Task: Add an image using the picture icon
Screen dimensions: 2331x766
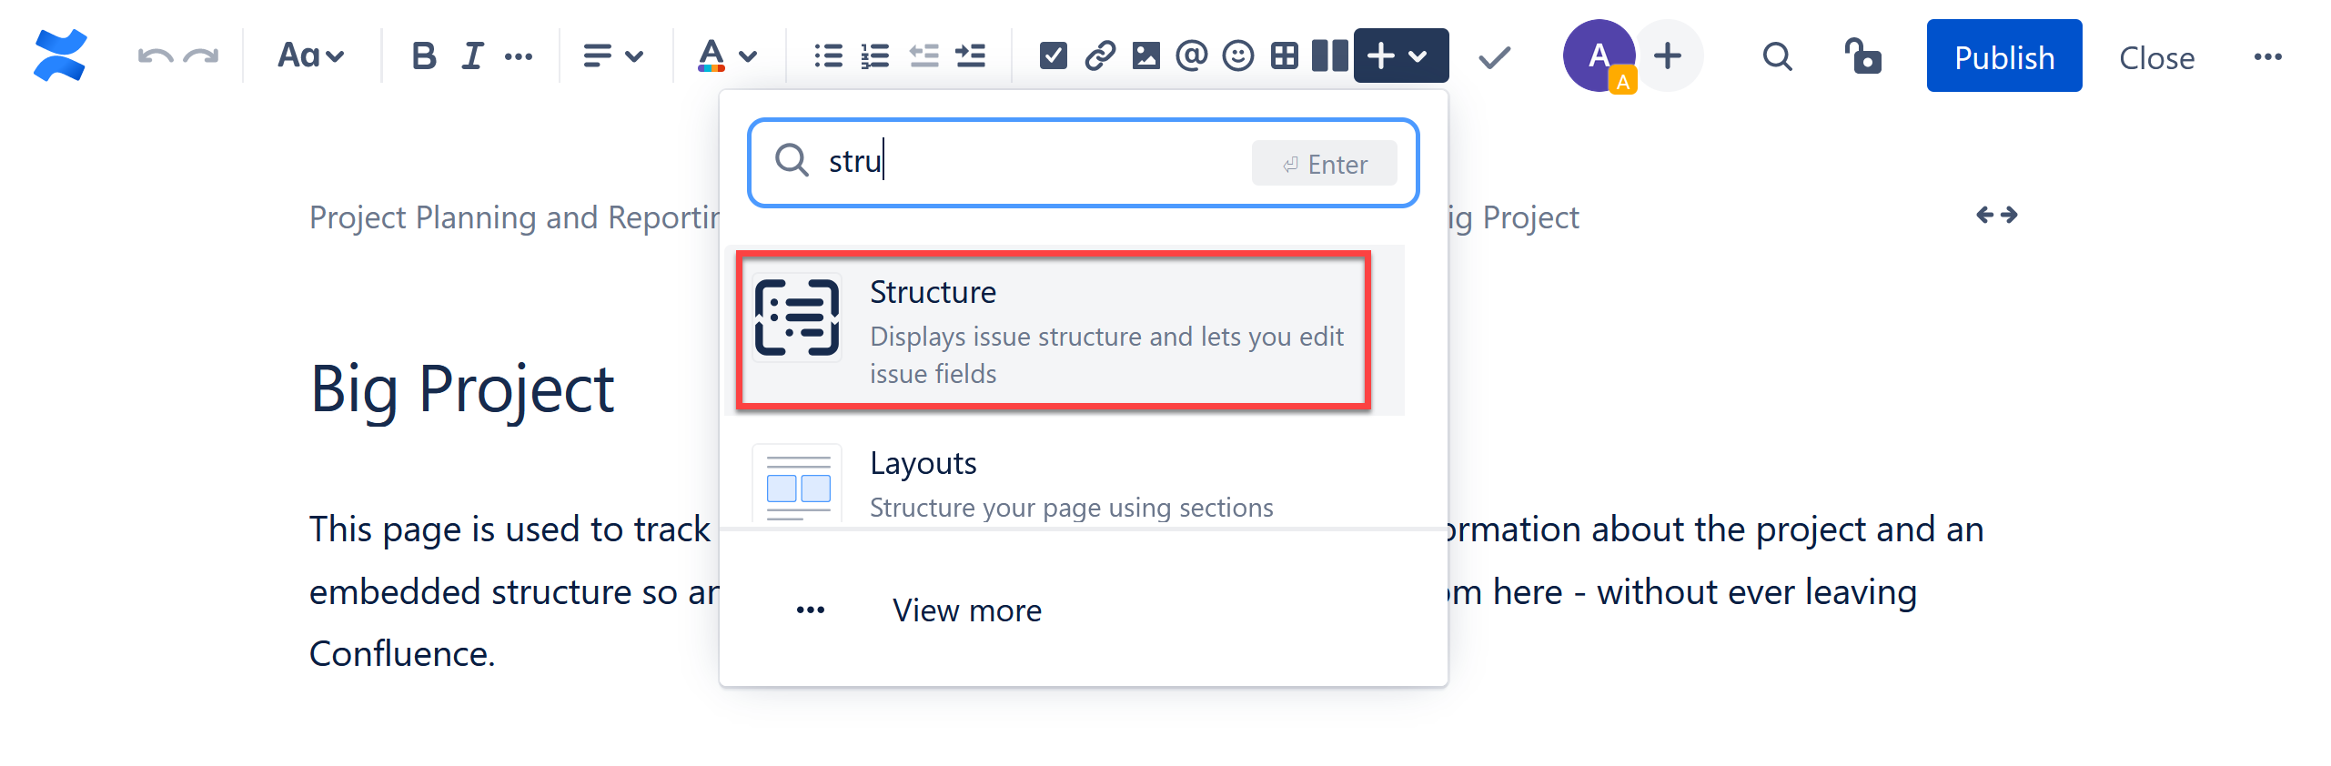Action: click(1145, 56)
